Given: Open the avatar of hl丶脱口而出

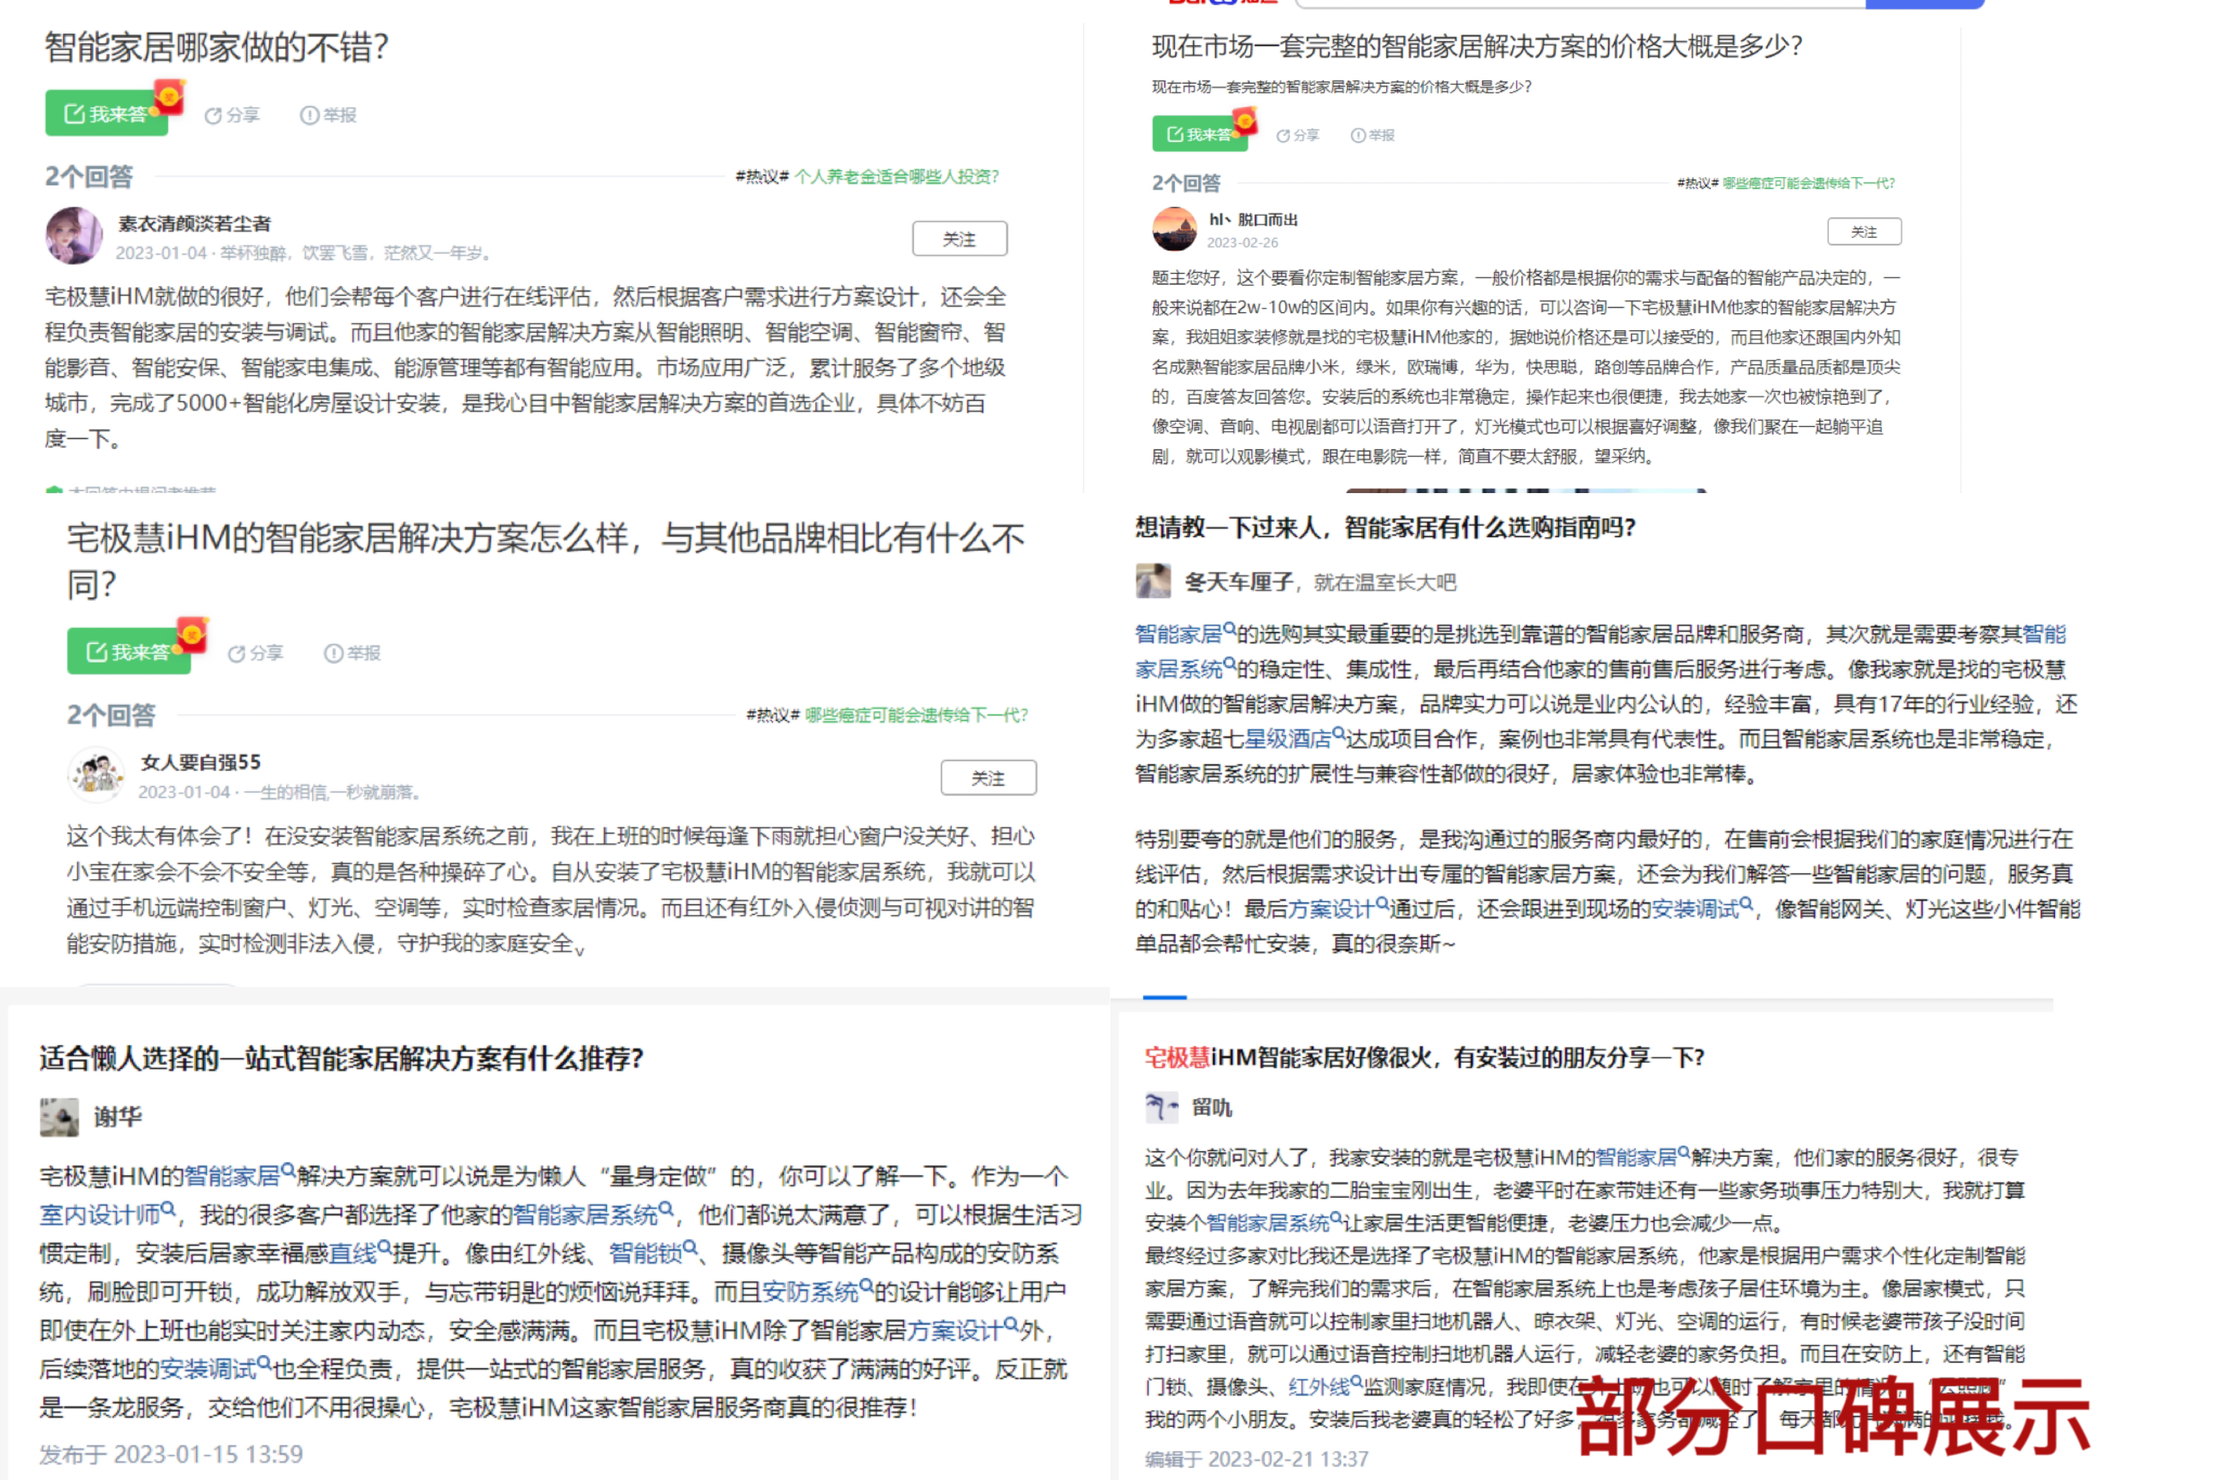Looking at the screenshot, I should [1174, 229].
